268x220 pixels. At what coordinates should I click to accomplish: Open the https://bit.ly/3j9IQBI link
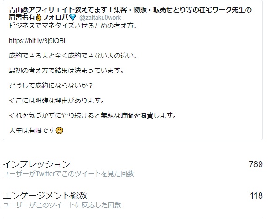tap(37, 41)
